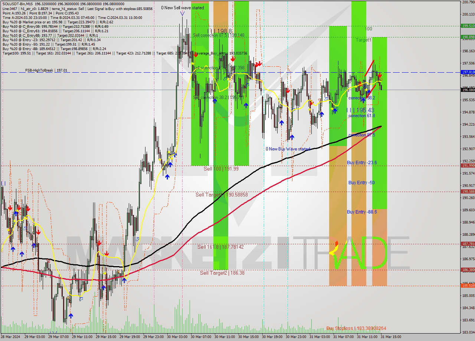Viewport: 475px width, 341px height.
Task: Click the red 187.781 price tag
Action: [468, 244]
